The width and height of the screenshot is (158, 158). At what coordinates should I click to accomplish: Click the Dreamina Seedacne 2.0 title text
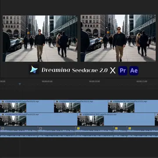[75, 70]
